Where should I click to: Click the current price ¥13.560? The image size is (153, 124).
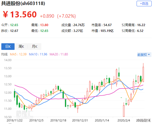[20, 15]
